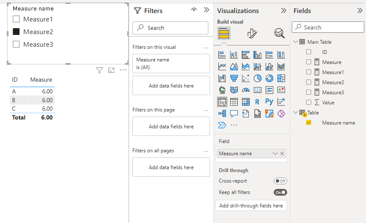Choose the KPI visual
Image resolution: width=366 pixels, height=223 pixels.
[281, 90]
